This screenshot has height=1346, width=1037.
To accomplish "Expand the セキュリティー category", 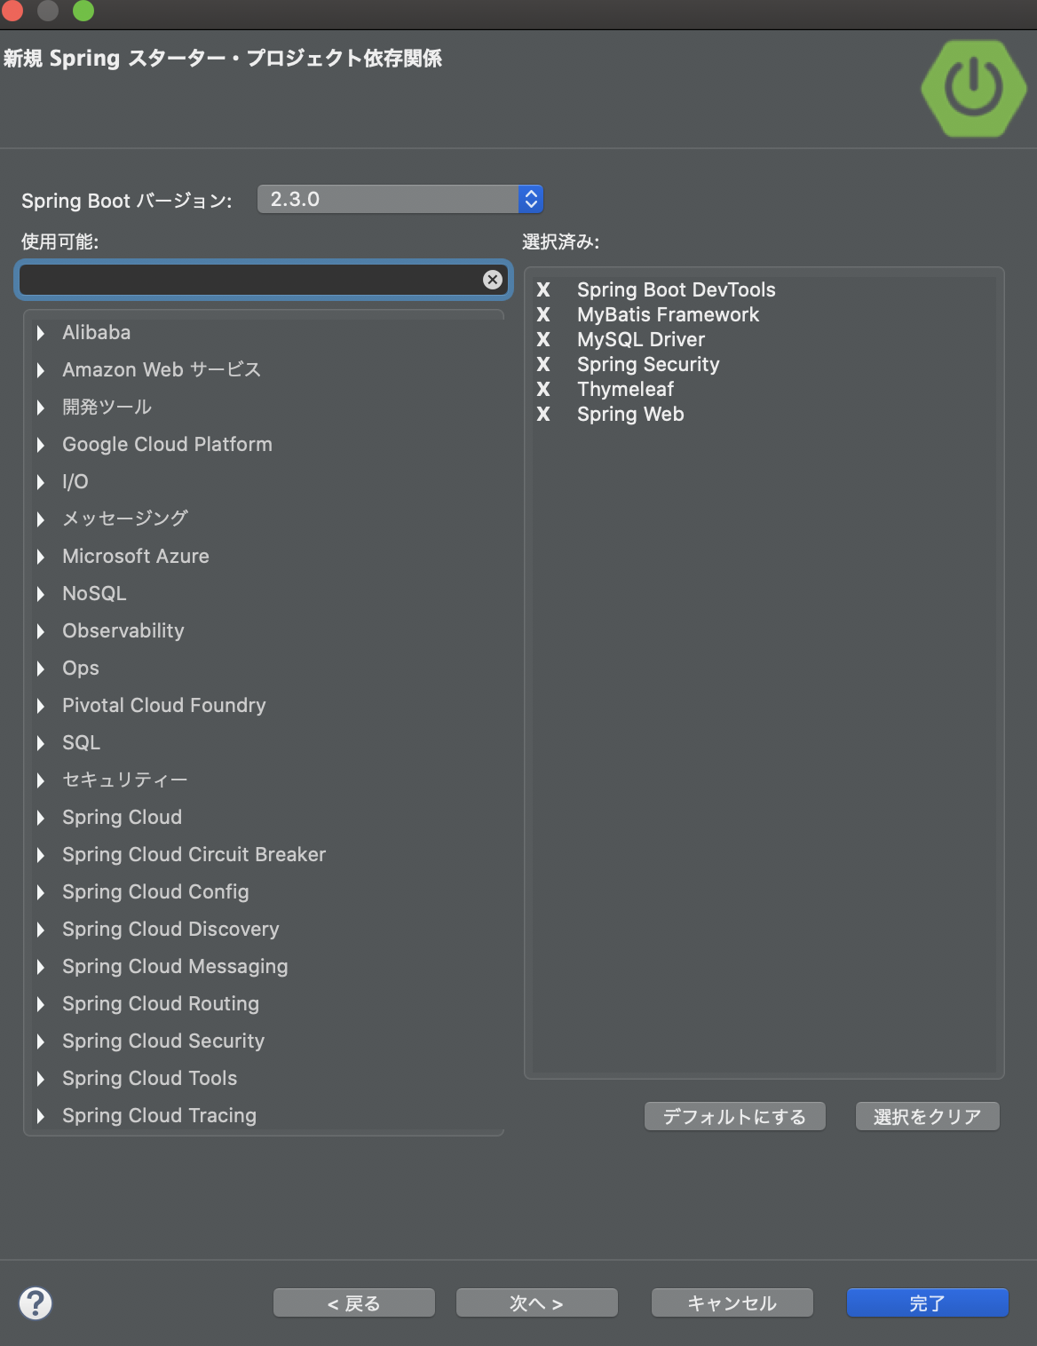I will pyautogui.click(x=40, y=780).
